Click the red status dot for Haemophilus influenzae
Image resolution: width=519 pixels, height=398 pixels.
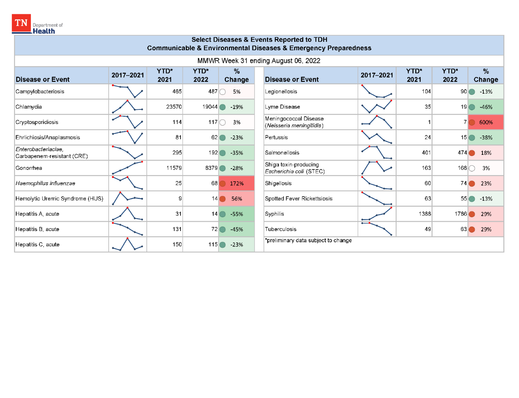pyautogui.click(x=223, y=184)
